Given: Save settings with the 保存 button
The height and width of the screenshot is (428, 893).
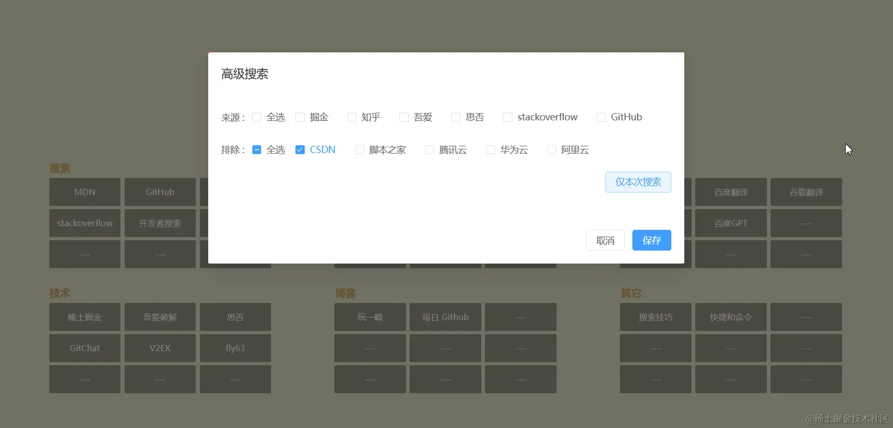Looking at the screenshot, I should click(x=652, y=240).
